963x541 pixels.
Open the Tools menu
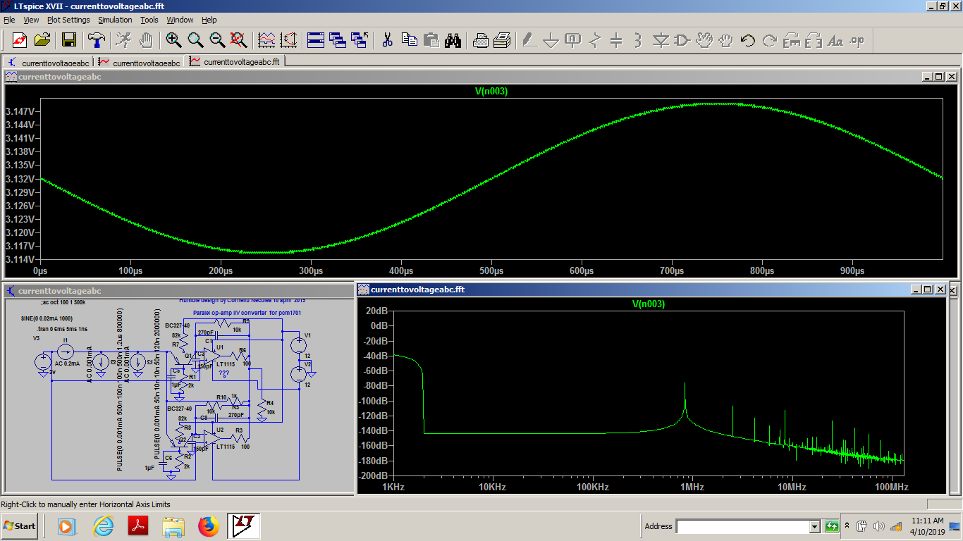point(149,20)
